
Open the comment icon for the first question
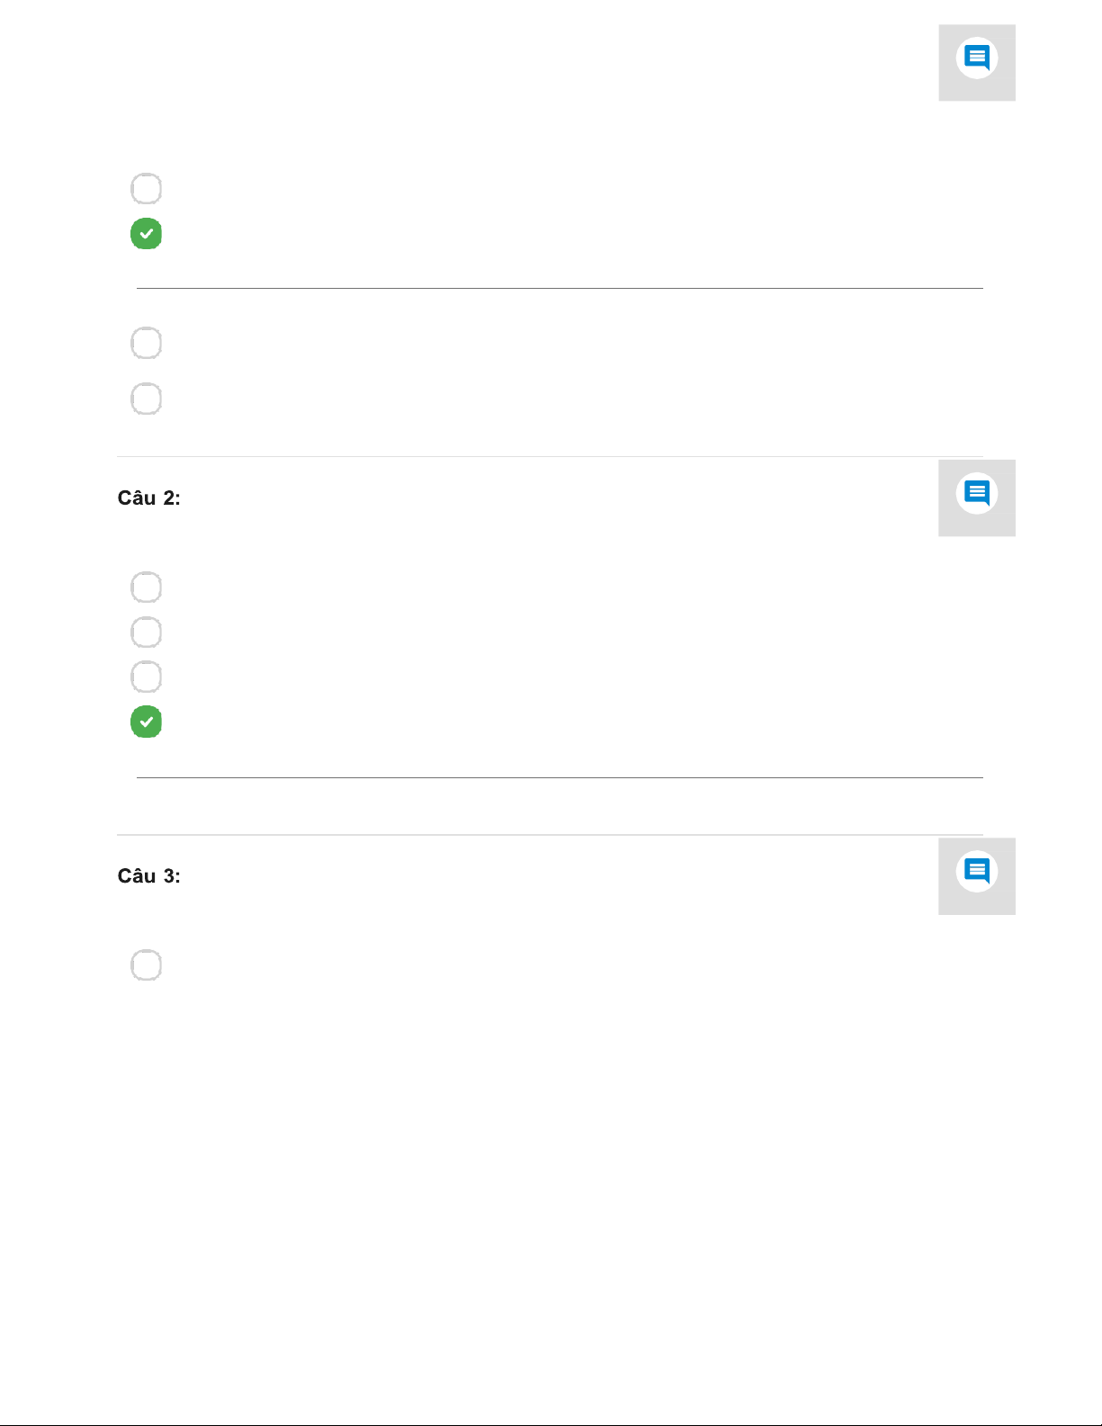[x=976, y=61]
